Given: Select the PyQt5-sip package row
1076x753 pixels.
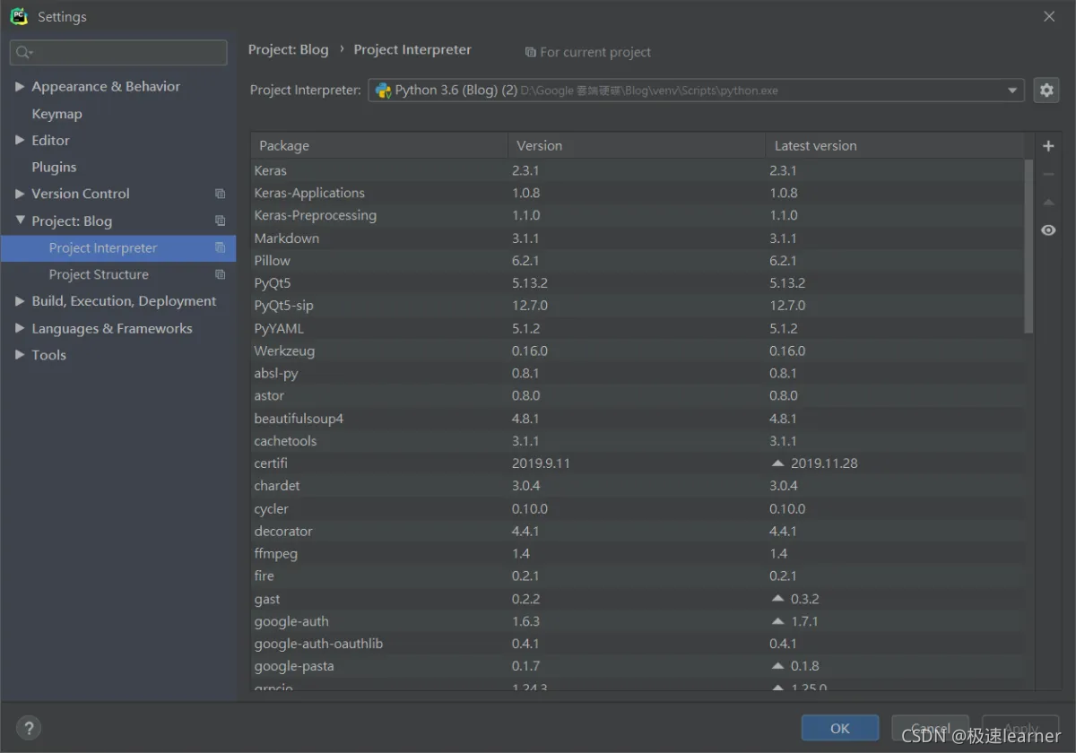Looking at the screenshot, I should 638,306.
